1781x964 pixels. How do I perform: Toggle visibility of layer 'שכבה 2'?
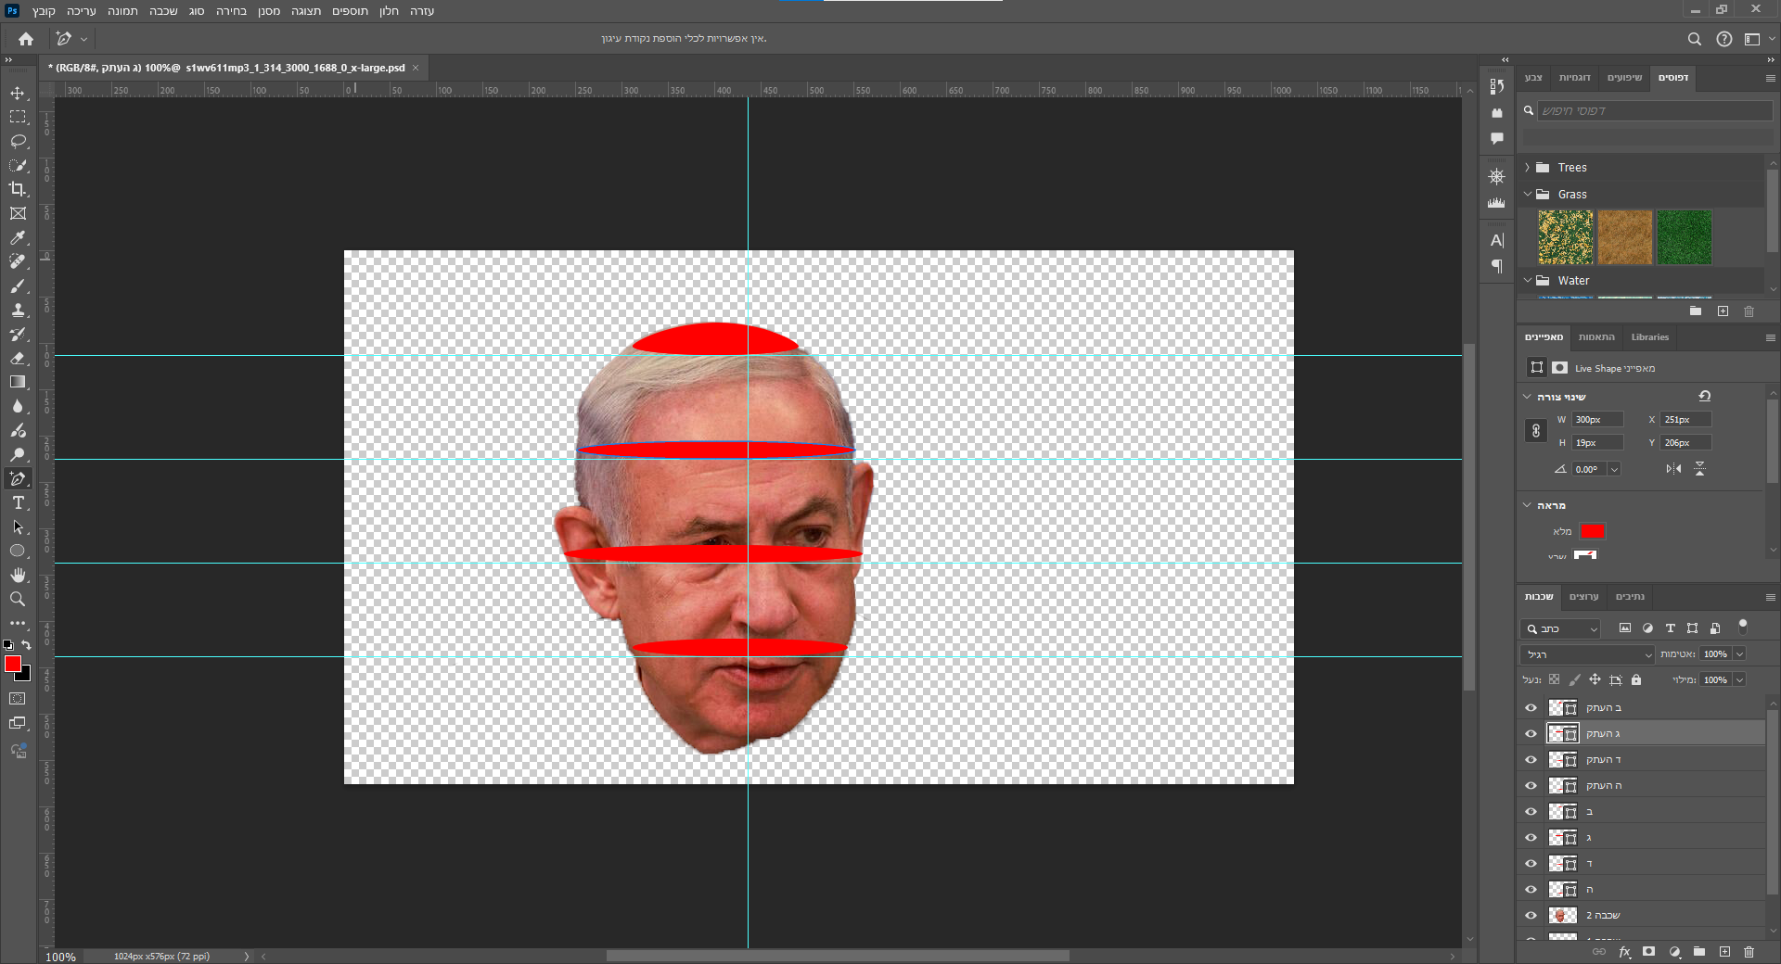click(1531, 916)
